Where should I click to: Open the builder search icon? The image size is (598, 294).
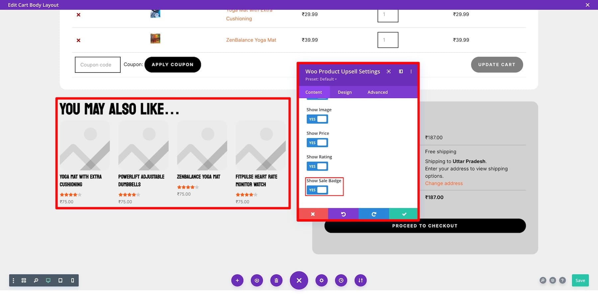[543, 280]
